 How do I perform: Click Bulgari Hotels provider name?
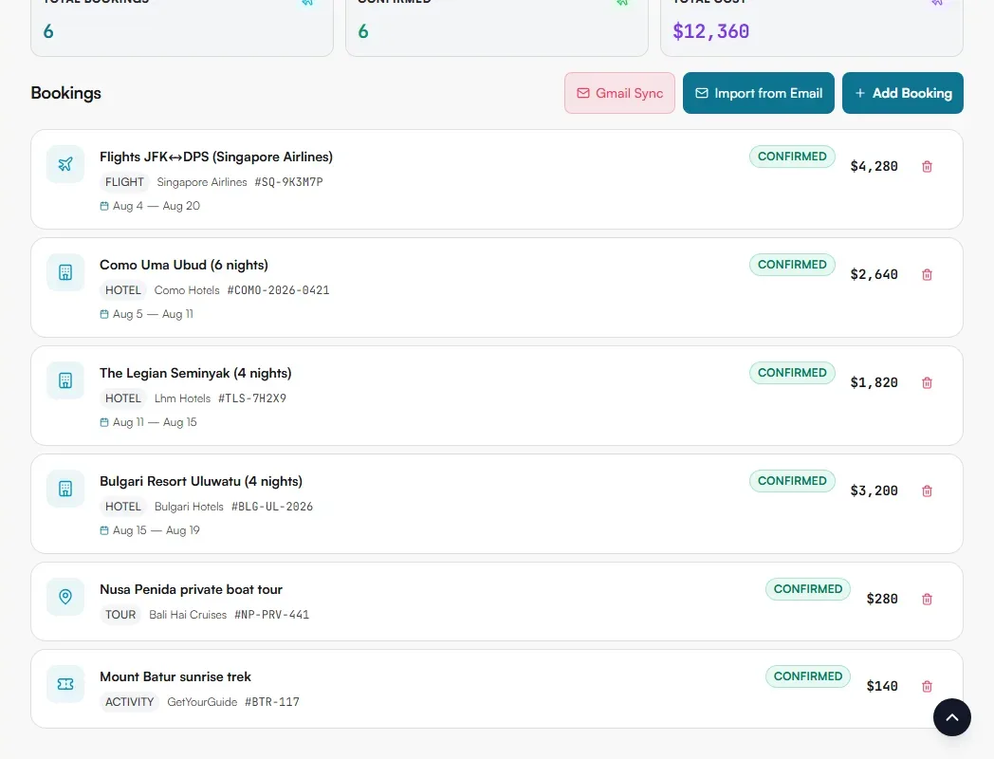click(x=189, y=507)
